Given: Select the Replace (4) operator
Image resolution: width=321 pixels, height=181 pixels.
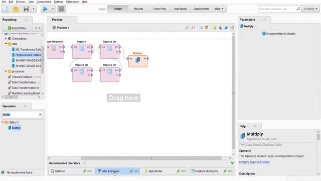Looking at the screenshot, I should (110, 51).
